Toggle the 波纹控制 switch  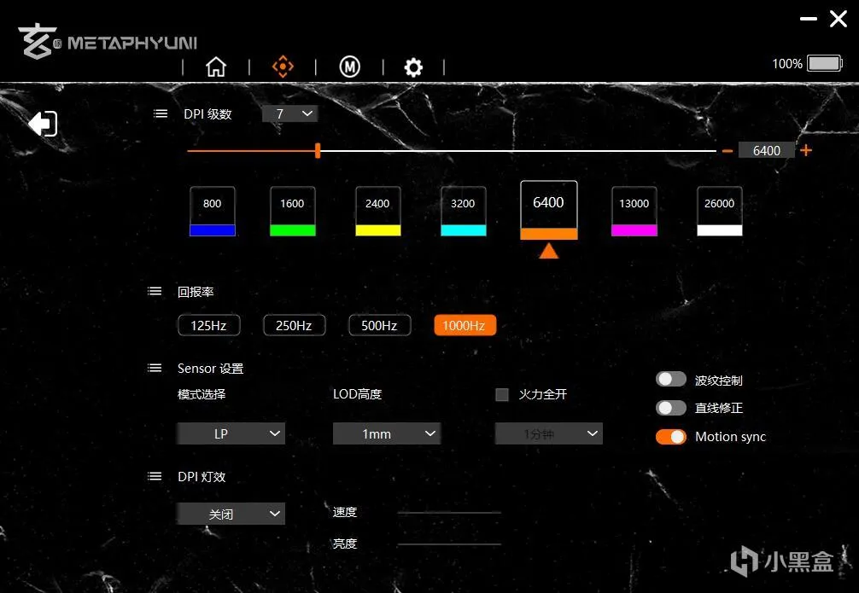[x=671, y=379]
